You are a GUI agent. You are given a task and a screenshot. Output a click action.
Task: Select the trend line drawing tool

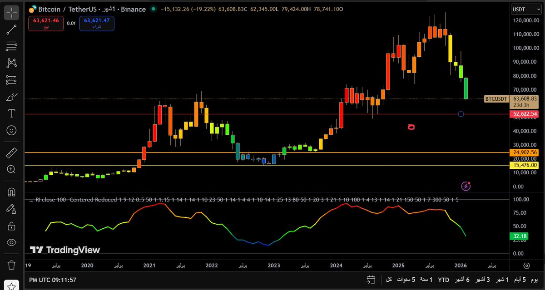(11, 29)
